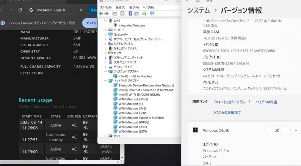This screenshot has width=301, height=166.
Task: Click the システム breadcrumb in Settings
Action: point(198,10)
